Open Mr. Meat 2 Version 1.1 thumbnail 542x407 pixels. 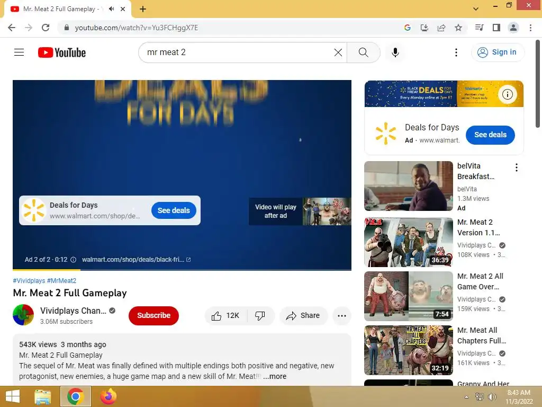coord(409,242)
